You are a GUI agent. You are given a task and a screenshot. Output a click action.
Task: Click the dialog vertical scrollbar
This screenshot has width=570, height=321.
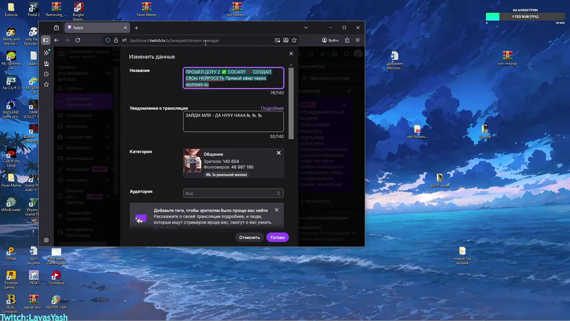coord(291,103)
